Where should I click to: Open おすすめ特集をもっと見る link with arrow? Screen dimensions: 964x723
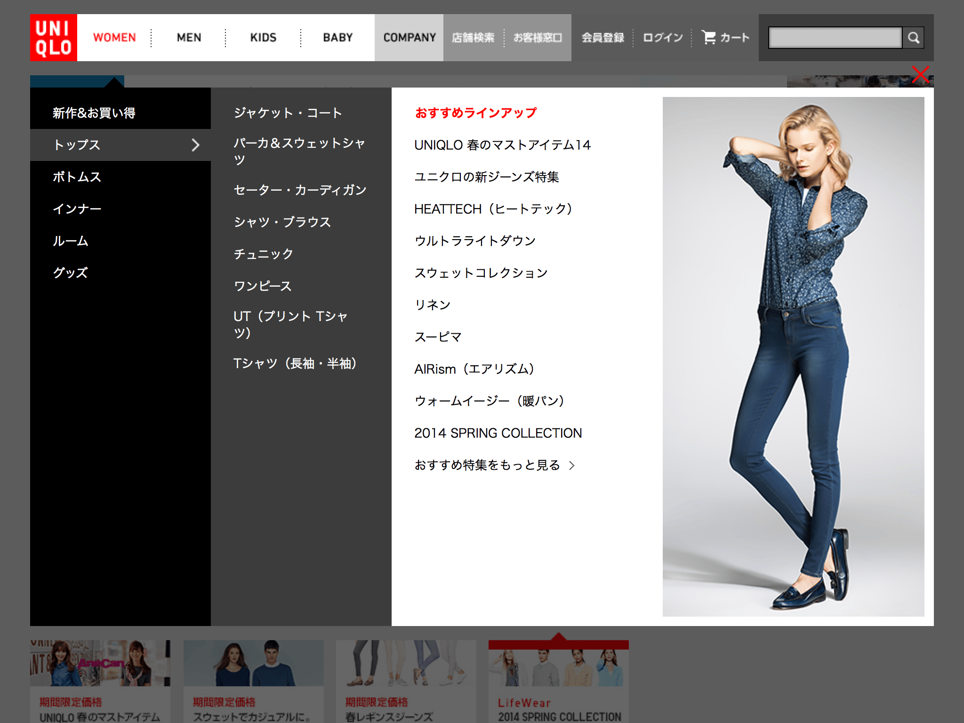pyautogui.click(x=494, y=465)
